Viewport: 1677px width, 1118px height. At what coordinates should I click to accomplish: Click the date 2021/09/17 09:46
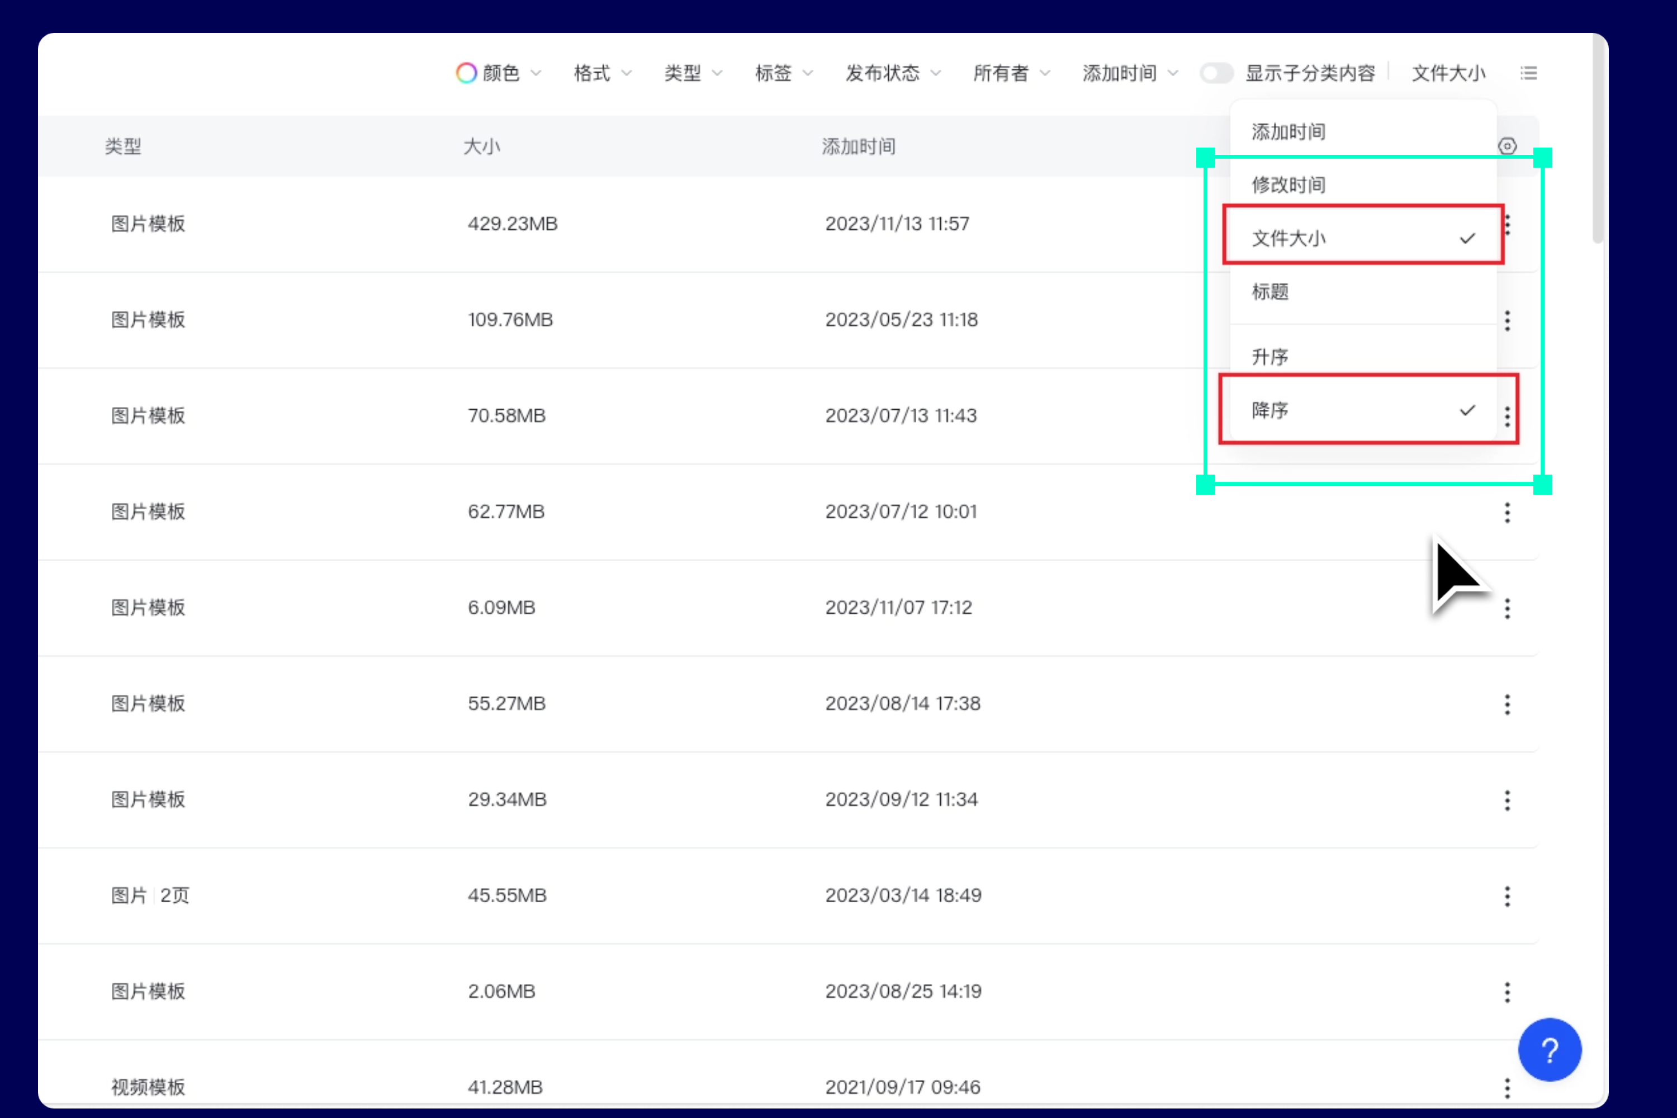[x=903, y=1087]
